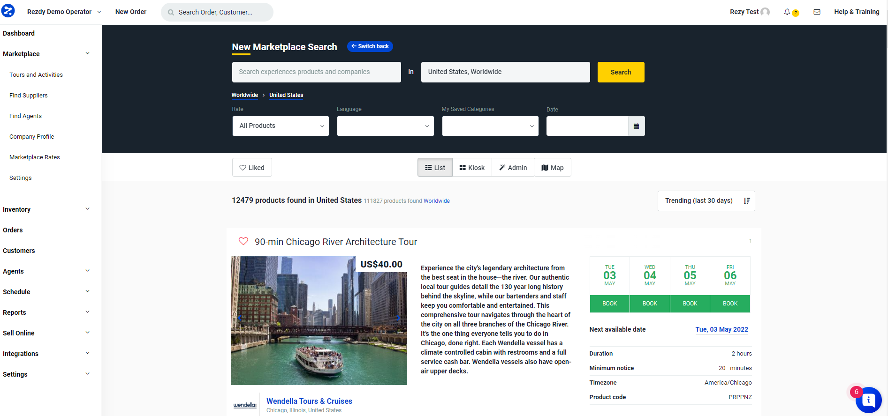The width and height of the screenshot is (888, 416).
Task: Open the messages envelope icon
Action: tap(817, 12)
